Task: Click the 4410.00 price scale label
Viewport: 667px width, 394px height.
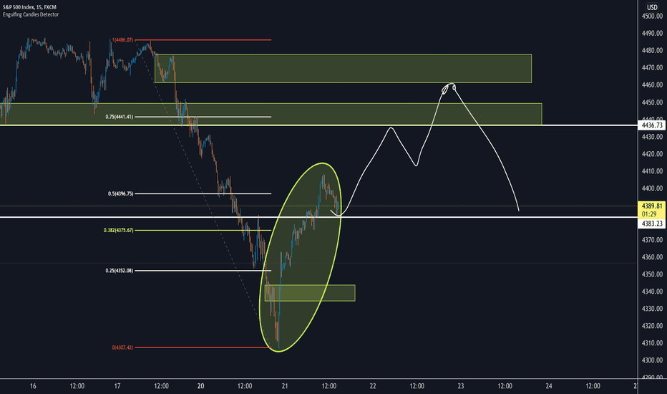Action: 652,171
